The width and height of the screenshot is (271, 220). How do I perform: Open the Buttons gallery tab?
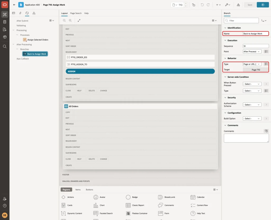coord(89,190)
